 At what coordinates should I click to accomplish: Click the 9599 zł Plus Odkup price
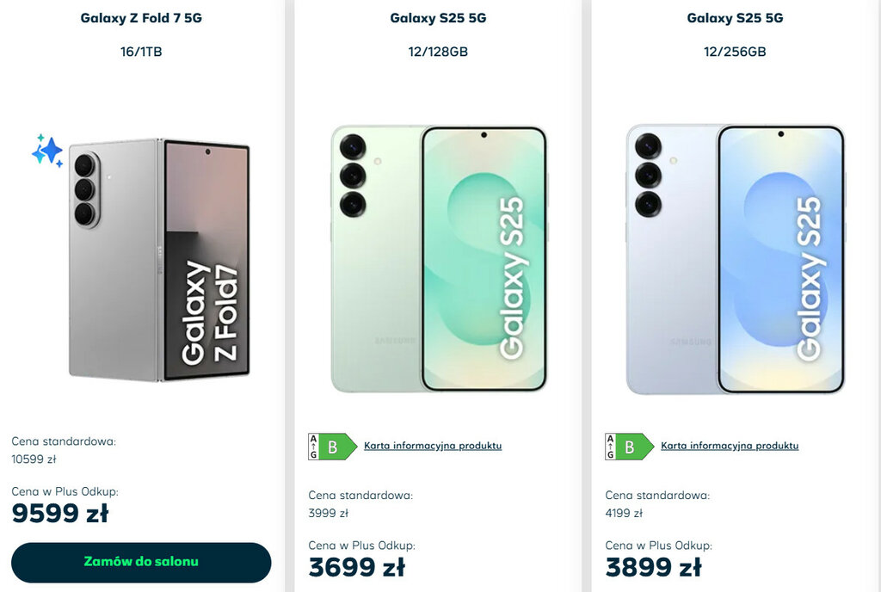tap(60, 514)
